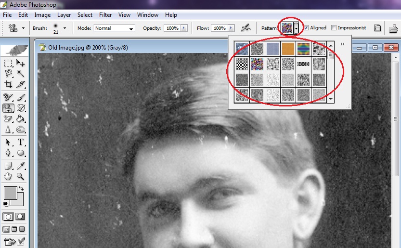Click the foreground color swatch
The height and width of the screenshot is (248, 401).
click(10, 193)
